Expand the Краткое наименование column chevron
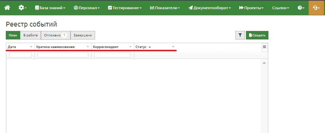The width and height of the screenshot is (325, 133). [88, 47]
